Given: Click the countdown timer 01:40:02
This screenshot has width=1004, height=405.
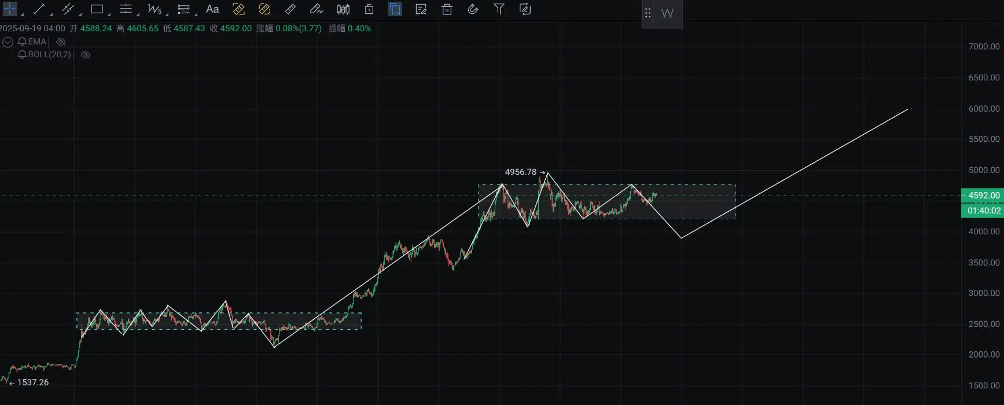Looking at the screenshot, I should 982,211.
